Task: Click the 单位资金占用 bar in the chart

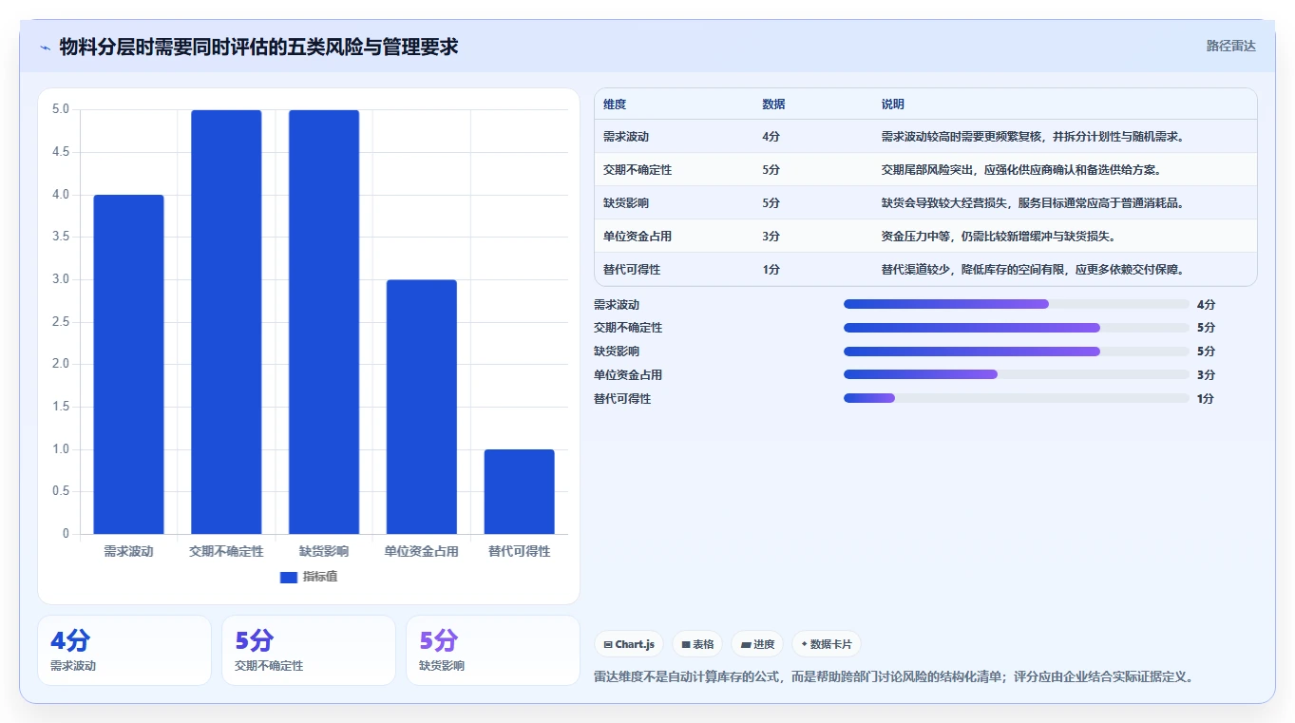Action: point(422,407)
